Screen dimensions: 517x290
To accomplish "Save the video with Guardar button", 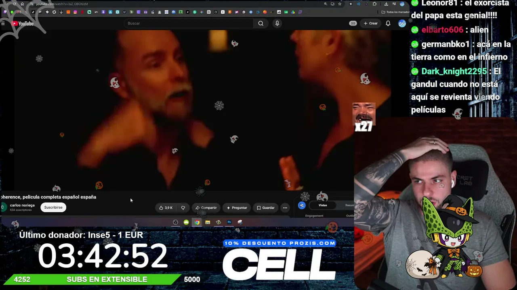I will point(266,208).
